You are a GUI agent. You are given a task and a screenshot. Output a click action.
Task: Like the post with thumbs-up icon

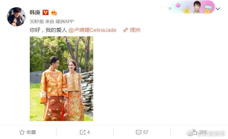point(194,132)
